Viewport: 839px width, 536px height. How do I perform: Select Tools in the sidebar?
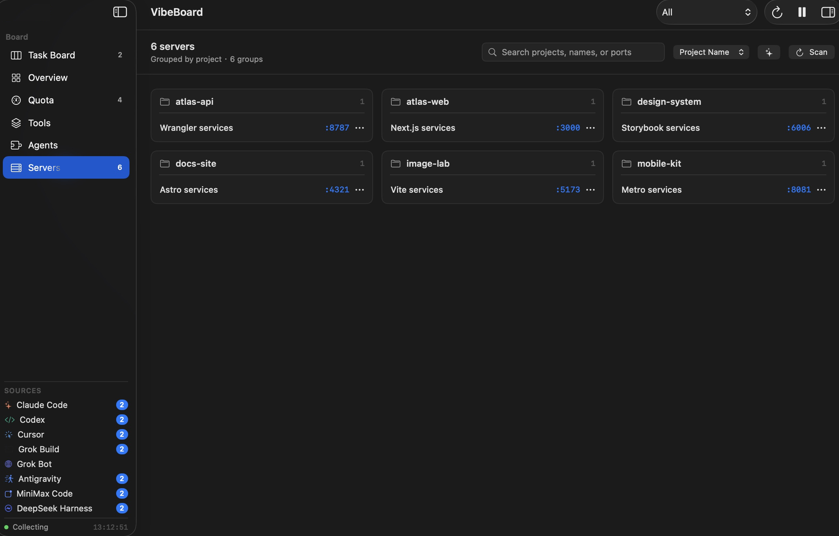pos(66,123)
